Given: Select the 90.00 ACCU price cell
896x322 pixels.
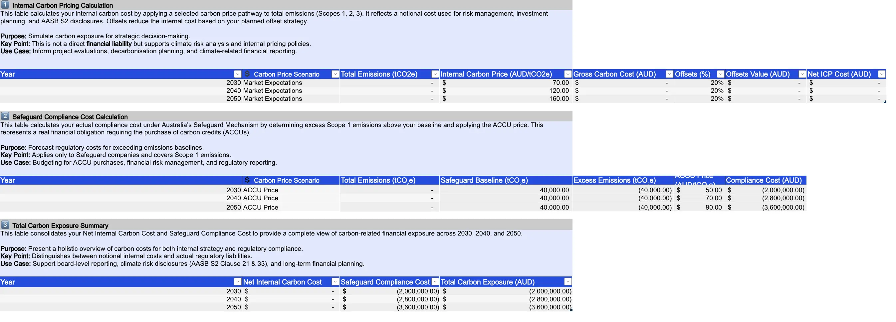Looking at the screenshot, I should (x=700, y=207).
